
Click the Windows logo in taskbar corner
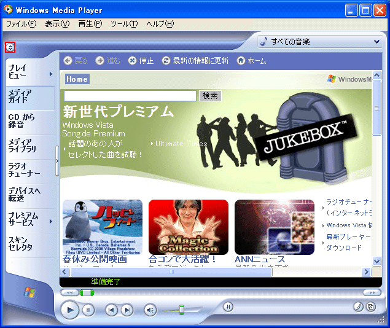click(x=29, y=292)
